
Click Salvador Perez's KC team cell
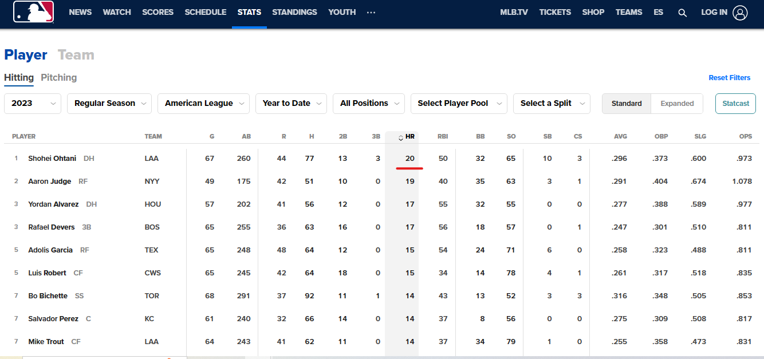(x=149, y=319)
